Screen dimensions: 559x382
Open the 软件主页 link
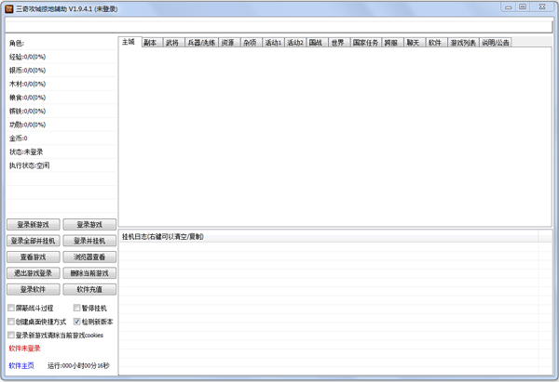pos(21,365)
